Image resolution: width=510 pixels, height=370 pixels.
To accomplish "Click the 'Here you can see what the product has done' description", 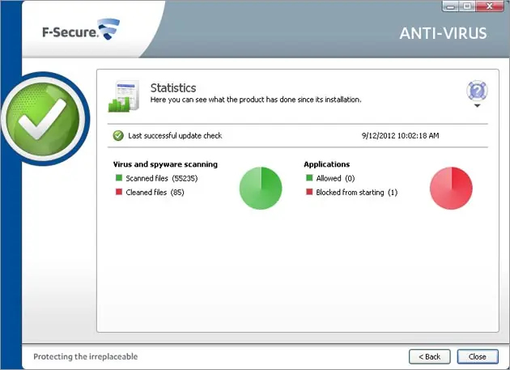I will tap(256, 100).
